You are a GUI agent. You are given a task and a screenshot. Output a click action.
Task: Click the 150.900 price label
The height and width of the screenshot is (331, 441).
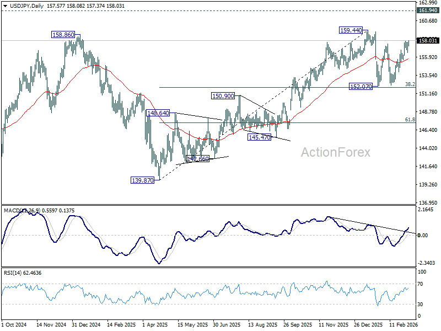point(223,96)
